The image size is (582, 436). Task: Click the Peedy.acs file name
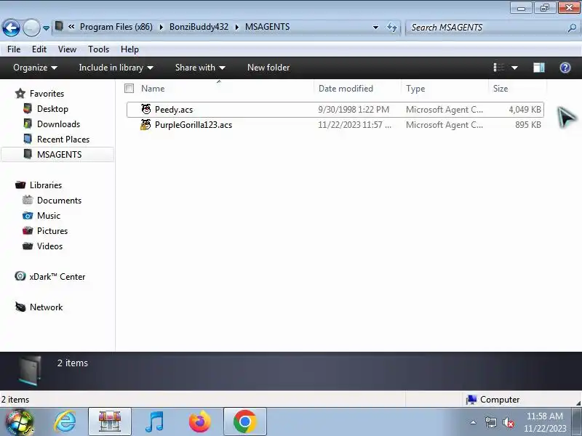(x=174, y=110)
